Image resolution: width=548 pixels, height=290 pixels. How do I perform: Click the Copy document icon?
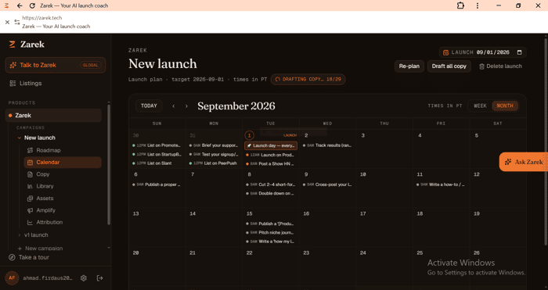(x=30, y=174)
